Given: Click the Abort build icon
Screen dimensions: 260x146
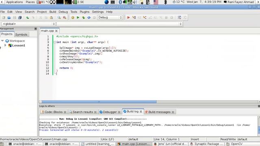Looking at the screenshot, I should point(94,17).
